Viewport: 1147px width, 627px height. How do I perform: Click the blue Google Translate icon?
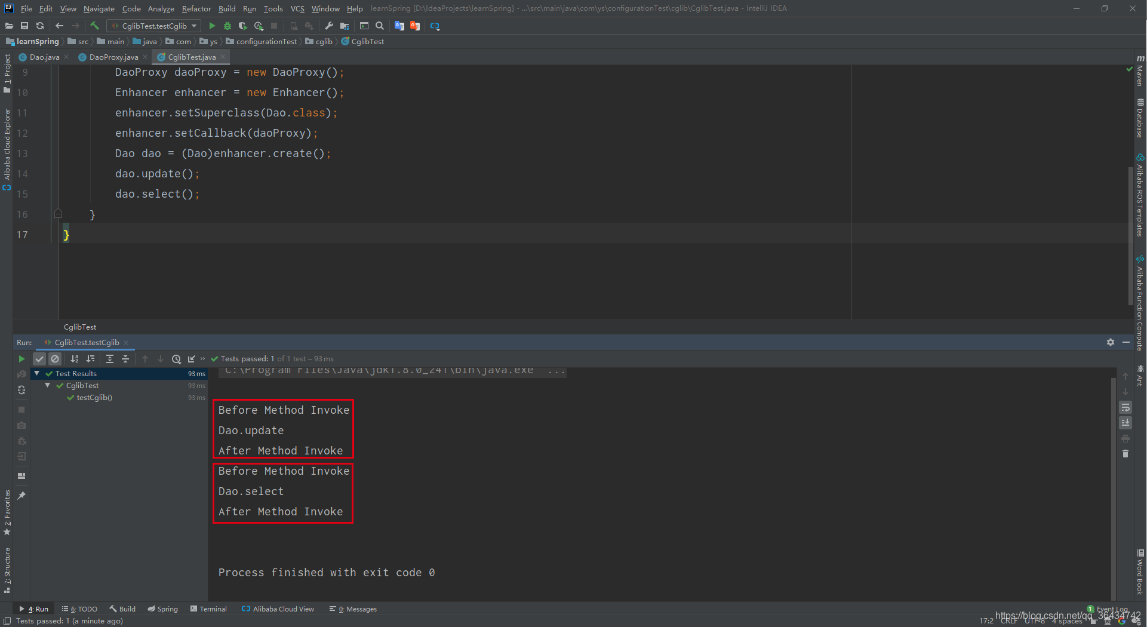(399, 26)
